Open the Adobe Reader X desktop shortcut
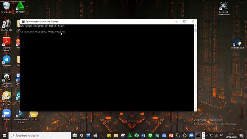Screen dimensions: 247x139 point(7,44)
